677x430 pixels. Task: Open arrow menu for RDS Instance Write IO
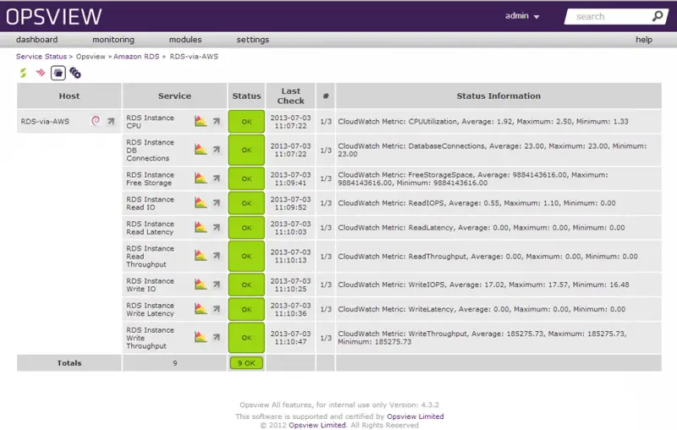click(x=217, y=284)
